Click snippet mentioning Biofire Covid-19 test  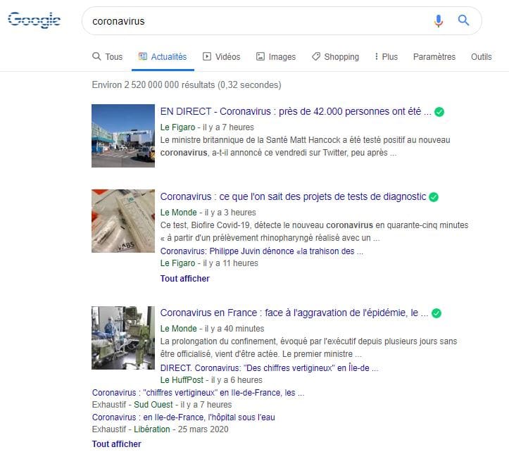click(x=314, y=232)
